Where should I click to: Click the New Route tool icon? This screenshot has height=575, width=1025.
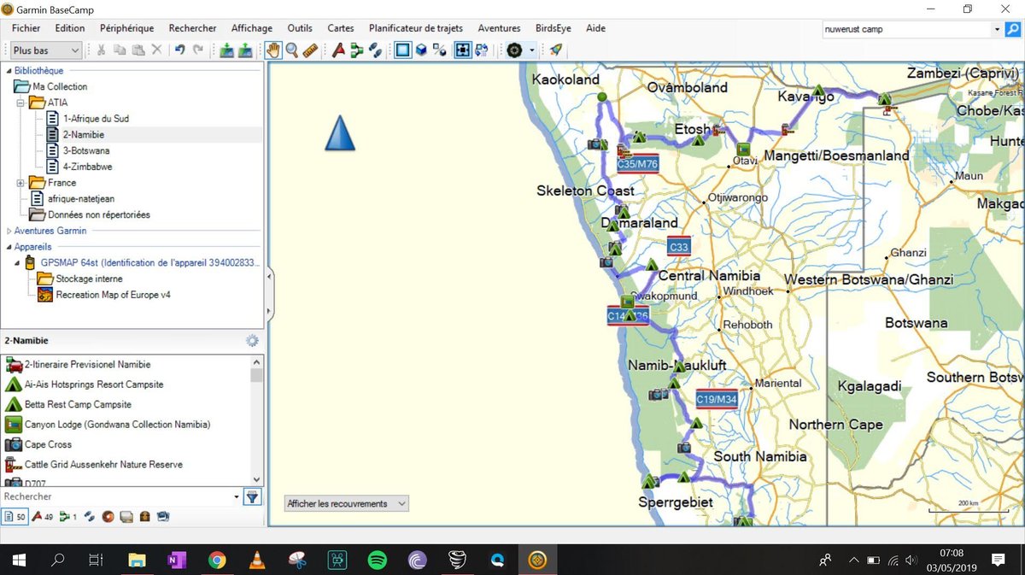coord(356,50)
